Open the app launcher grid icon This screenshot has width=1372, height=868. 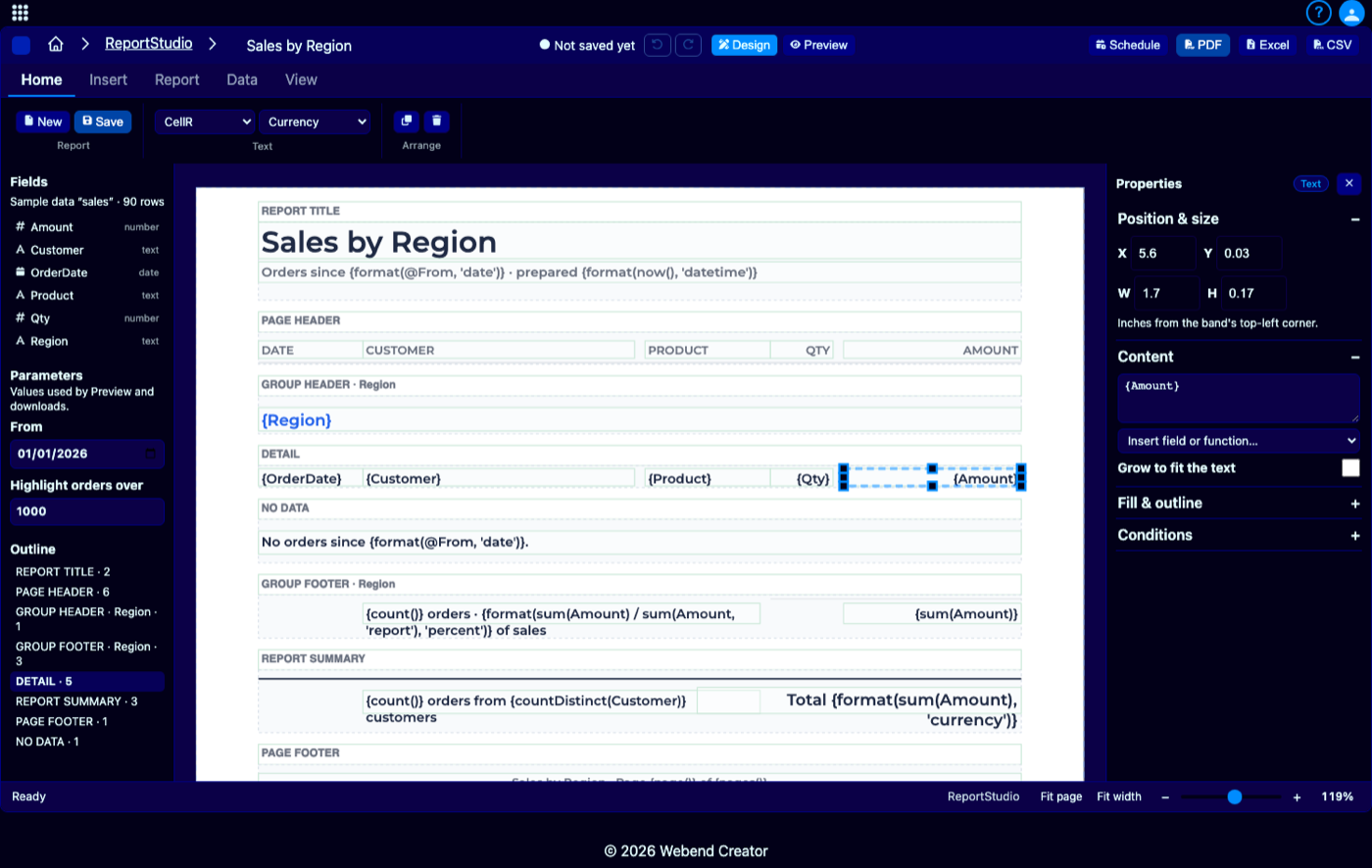click(x=20, y=13)
